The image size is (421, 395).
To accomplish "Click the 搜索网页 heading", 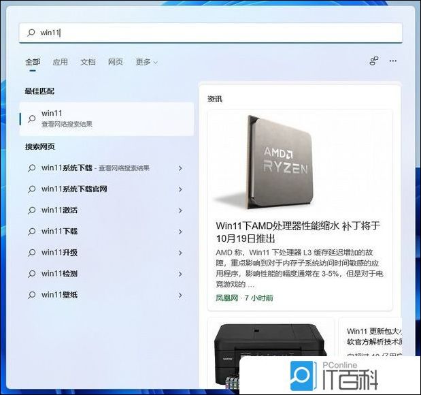I will tap(39, 146).
